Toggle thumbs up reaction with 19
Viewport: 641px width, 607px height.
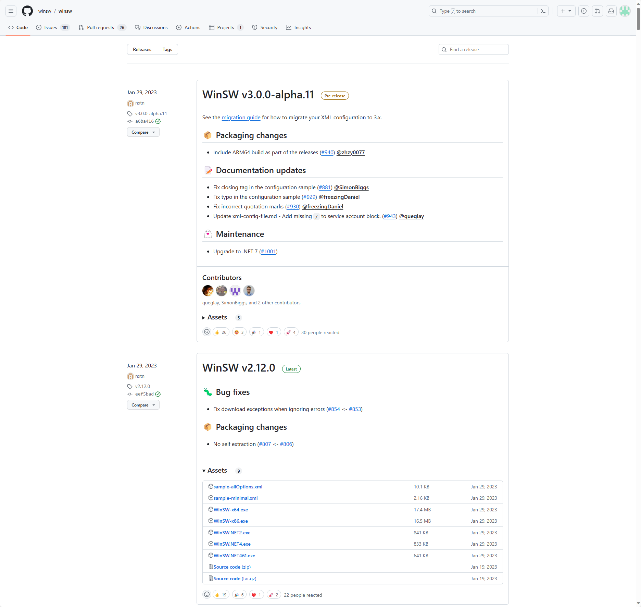click(x=221, y=595)
